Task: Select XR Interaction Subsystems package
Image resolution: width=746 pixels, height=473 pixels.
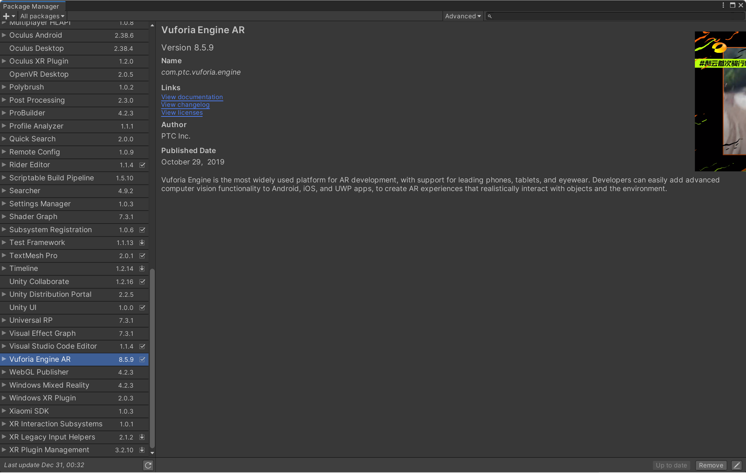Action: click(x=74, y=424)
